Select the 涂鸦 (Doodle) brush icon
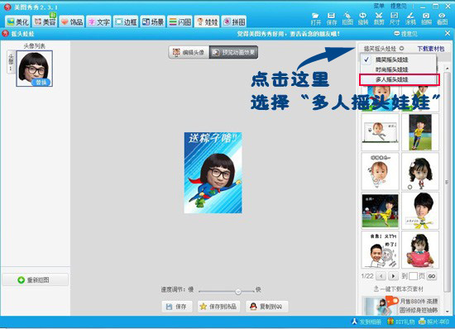This screenshot has height=329, width=455. 410,18
